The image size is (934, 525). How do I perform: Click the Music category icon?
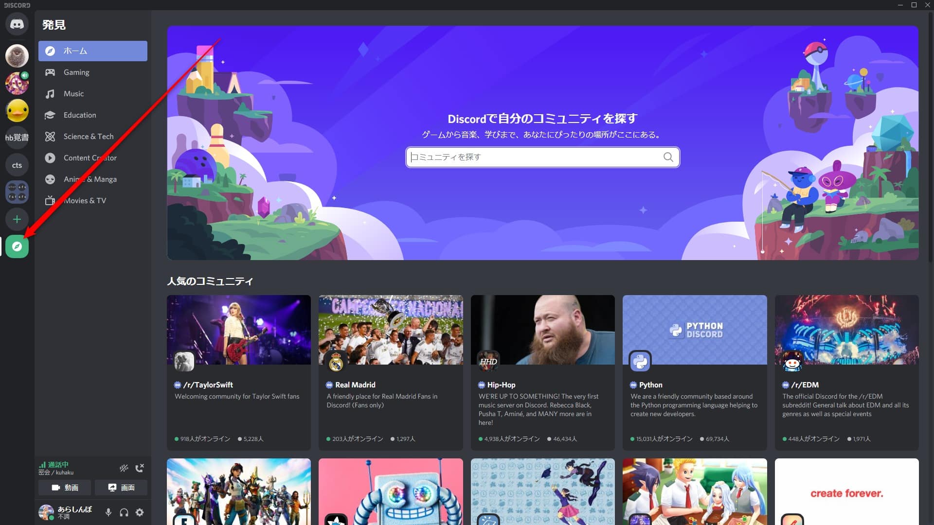pos(50,93)
